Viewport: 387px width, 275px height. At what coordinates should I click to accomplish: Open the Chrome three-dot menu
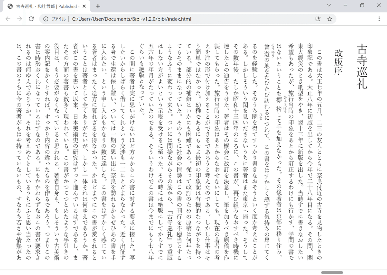pyautogui.click(x=379, y=19)
